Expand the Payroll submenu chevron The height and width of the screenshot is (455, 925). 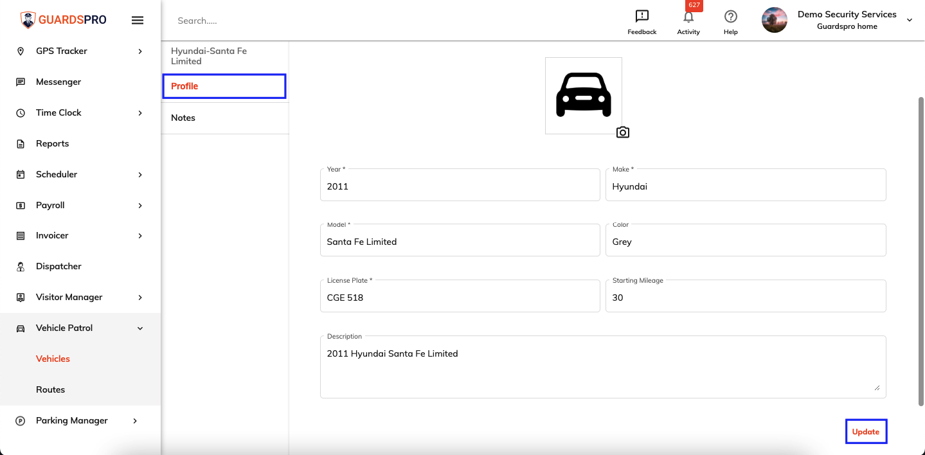pos(140,206)
